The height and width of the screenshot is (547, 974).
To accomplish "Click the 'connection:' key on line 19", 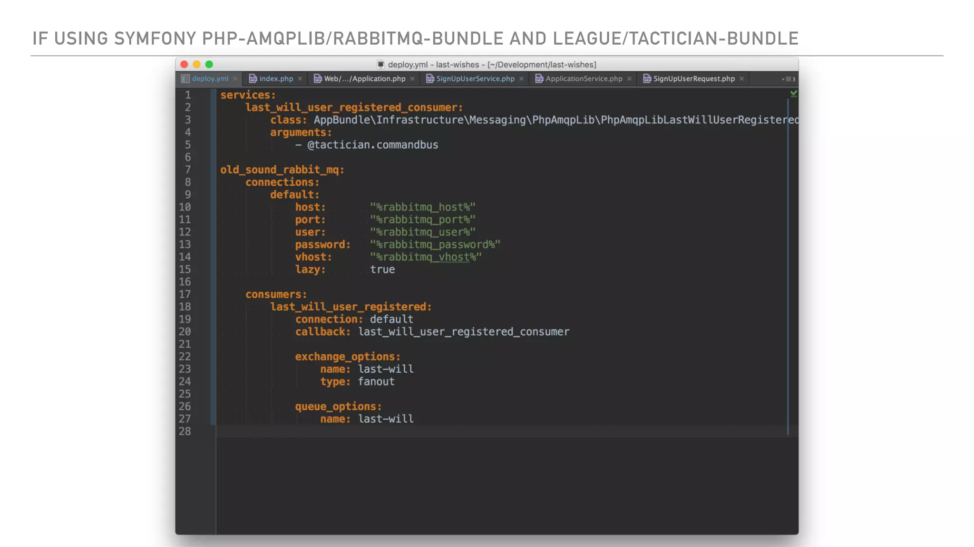I will pos(329,319).
